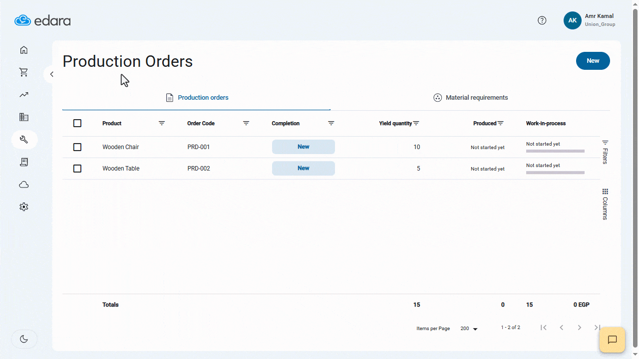
Task: Open the settings gear sidebar icon
Action: pyautogui.click(x=23, y=207)
